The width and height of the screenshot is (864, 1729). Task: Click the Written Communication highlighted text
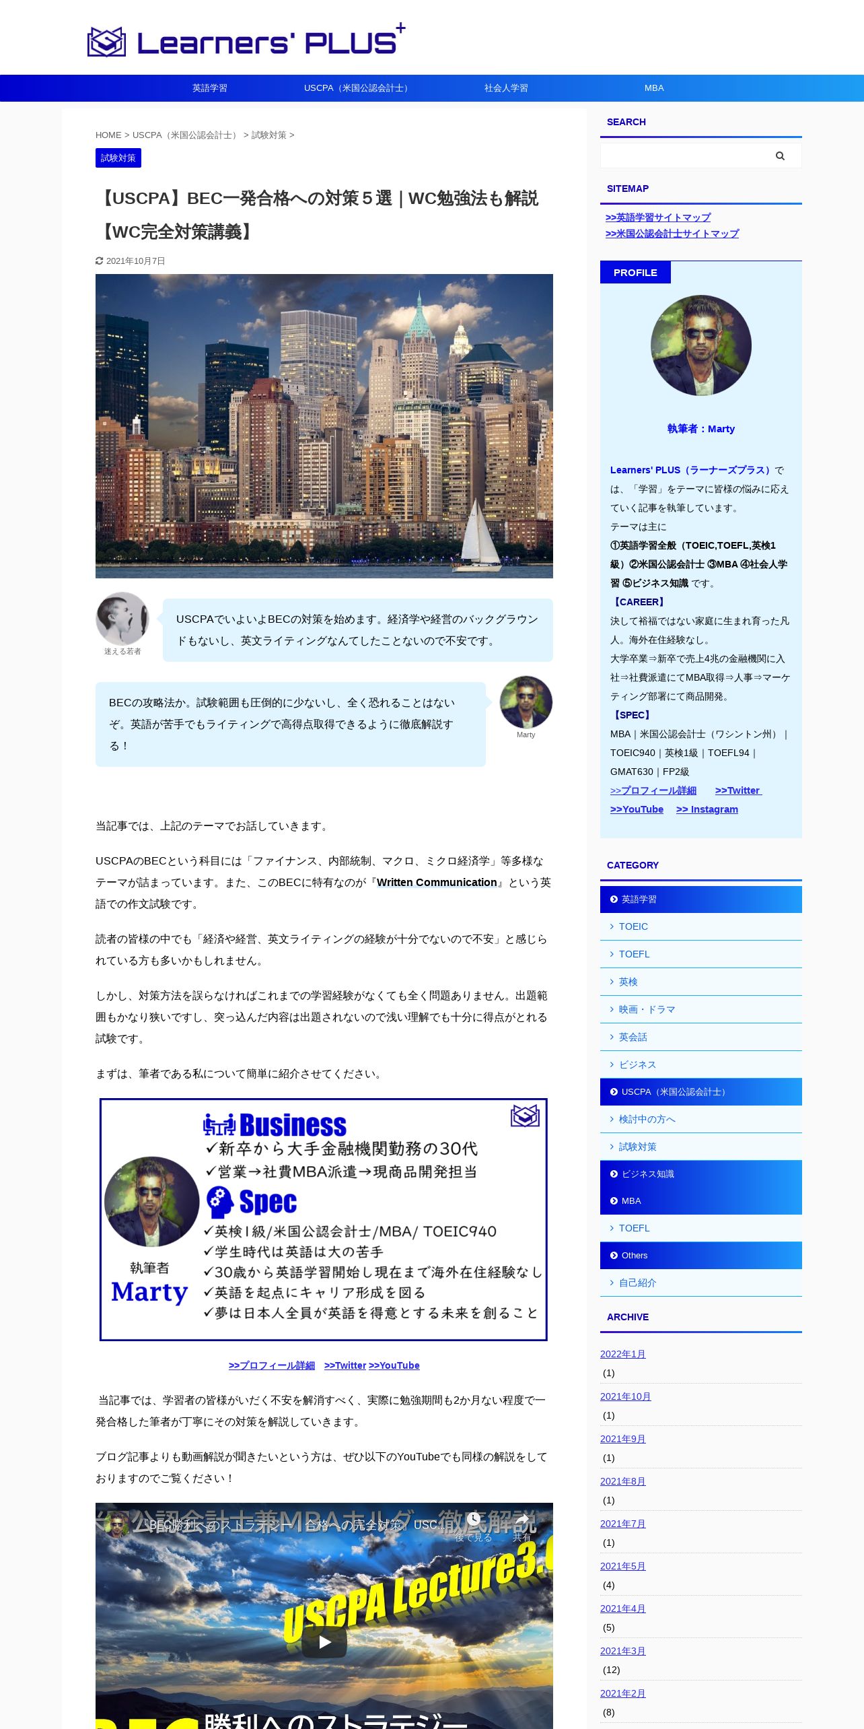437,883
